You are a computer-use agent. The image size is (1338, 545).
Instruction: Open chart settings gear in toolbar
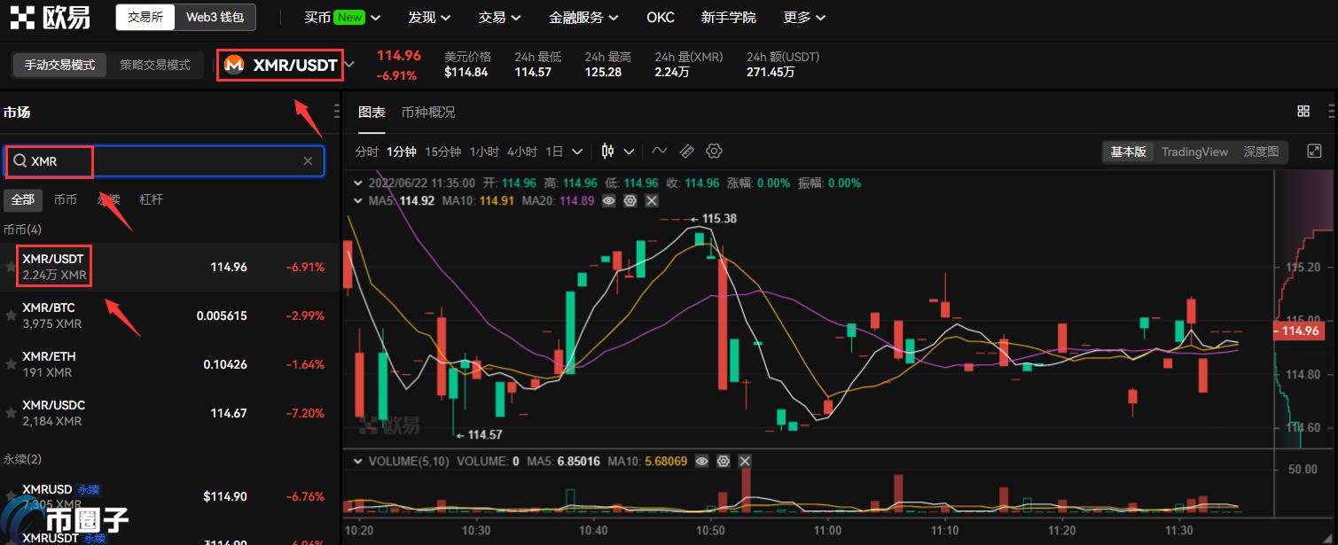click(x=714, y=152)
